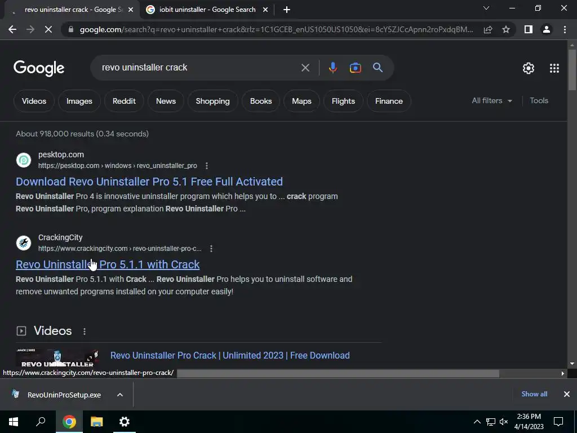Viewport: 577px width, 433px height.
Task: Open Google quick settings gear
Action: tap(529, 68)
